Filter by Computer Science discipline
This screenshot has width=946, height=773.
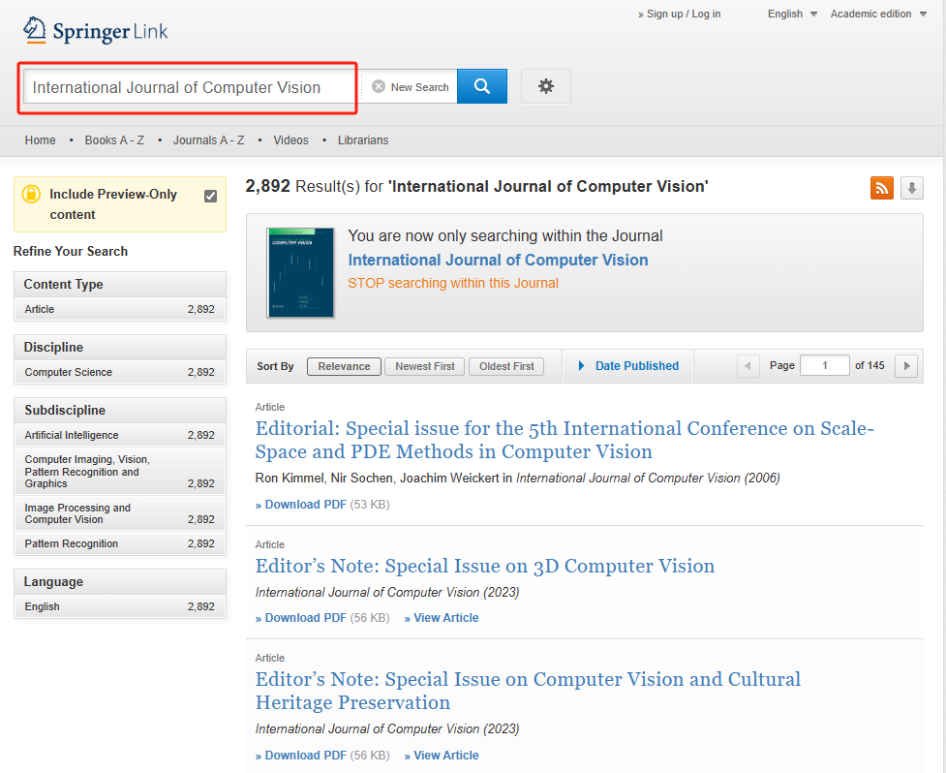pyautogui.click(x=119, y=372)
